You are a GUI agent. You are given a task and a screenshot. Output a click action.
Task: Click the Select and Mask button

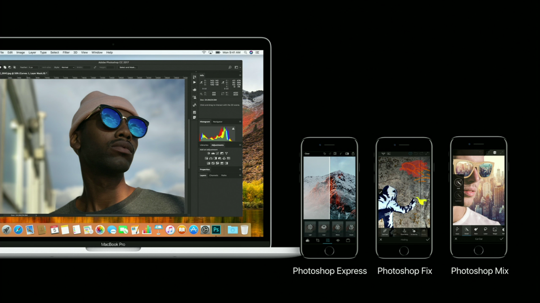(x=128, y=67)
